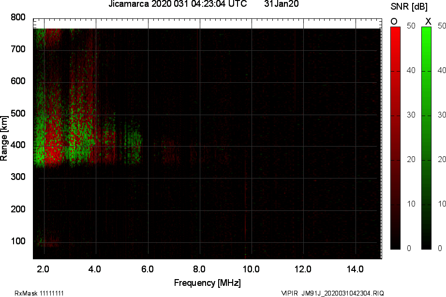This screenshot has width=446, height=297.
Task: Click the 40 label on the O color bar
Action: [411, 70]
